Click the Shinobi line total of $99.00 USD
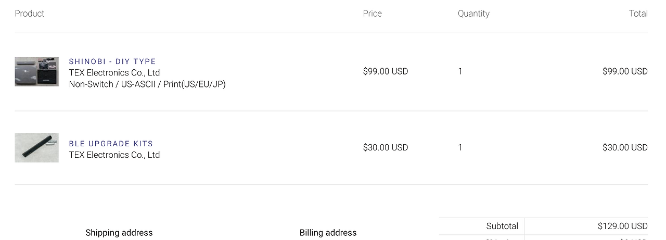666x240 pixels. [625, 71]
